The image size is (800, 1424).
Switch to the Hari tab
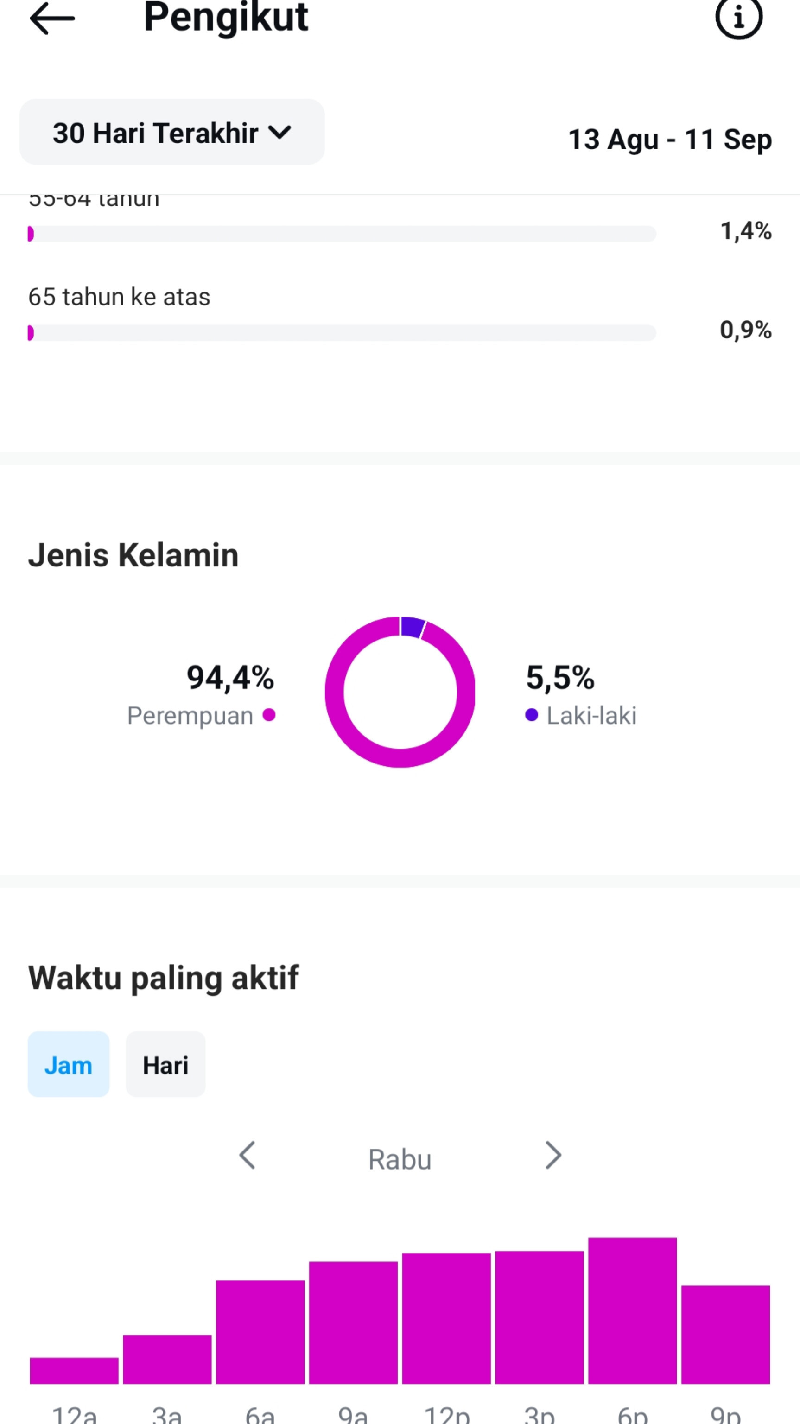[166, 1064]
